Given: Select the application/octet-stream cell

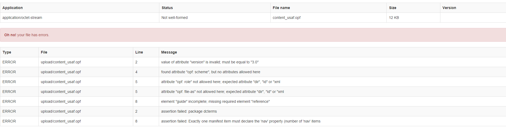Looking at the screenshot, I should click(x=22, y=18).
